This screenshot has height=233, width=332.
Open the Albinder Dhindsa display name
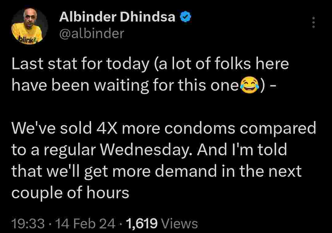[x=117, y=18]
